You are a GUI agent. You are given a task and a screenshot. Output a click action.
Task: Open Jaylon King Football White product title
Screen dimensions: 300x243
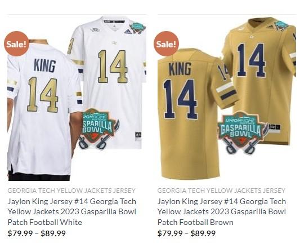[72, 212]
